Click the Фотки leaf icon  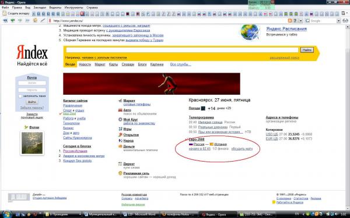[26, 127]
